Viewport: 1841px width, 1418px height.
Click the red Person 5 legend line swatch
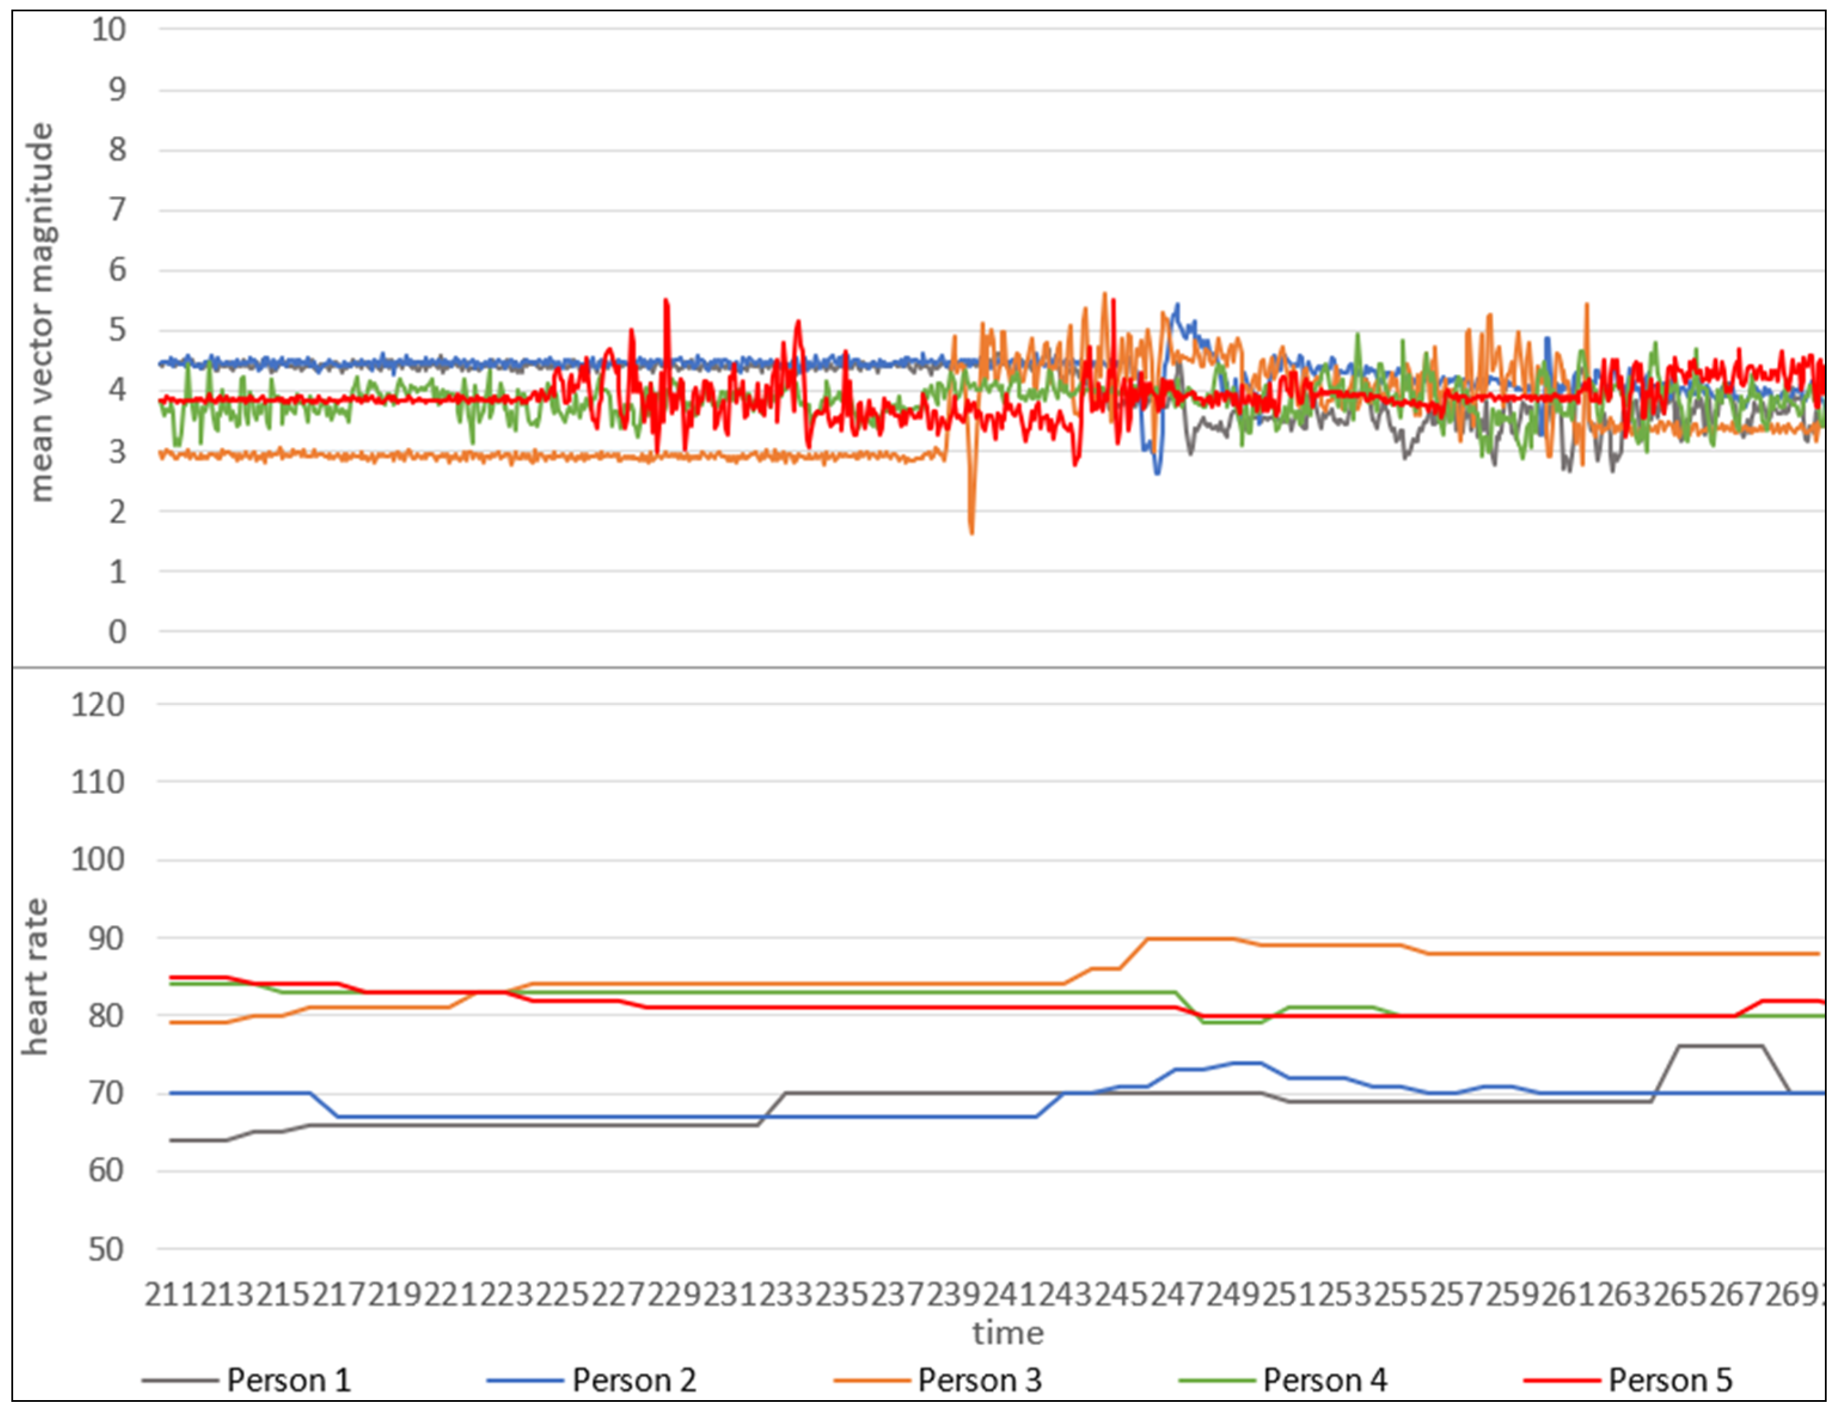point(1561,1381)
